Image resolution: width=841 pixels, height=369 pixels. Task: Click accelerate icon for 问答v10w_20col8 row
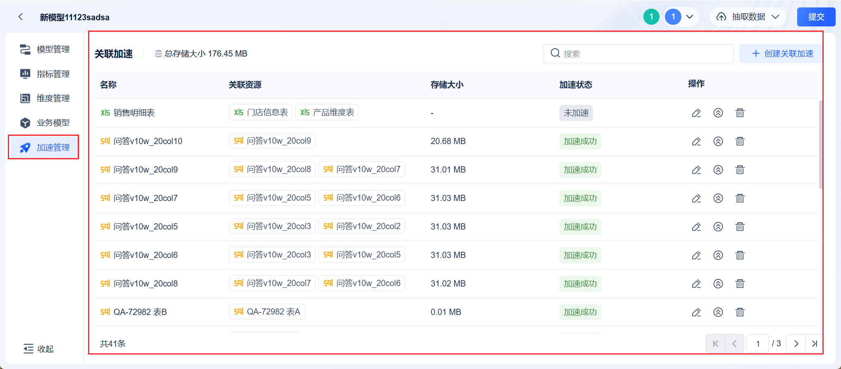(x=718, y=284)
